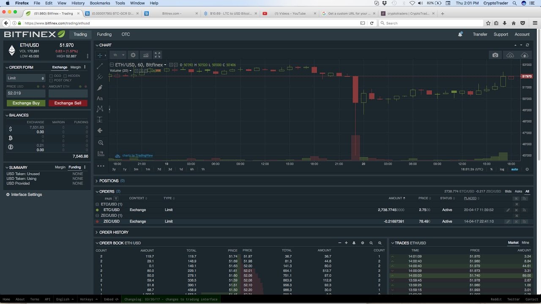Open Interface Settings
541x304 pixels.
click(x=24, y=195)
